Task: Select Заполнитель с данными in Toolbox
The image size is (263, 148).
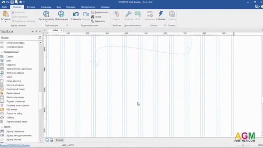Action: pyautogui.click(x=19, y=69)
